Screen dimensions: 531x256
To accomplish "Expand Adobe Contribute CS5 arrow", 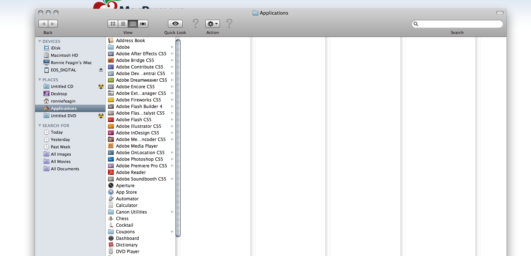I will tap(172, 67).
